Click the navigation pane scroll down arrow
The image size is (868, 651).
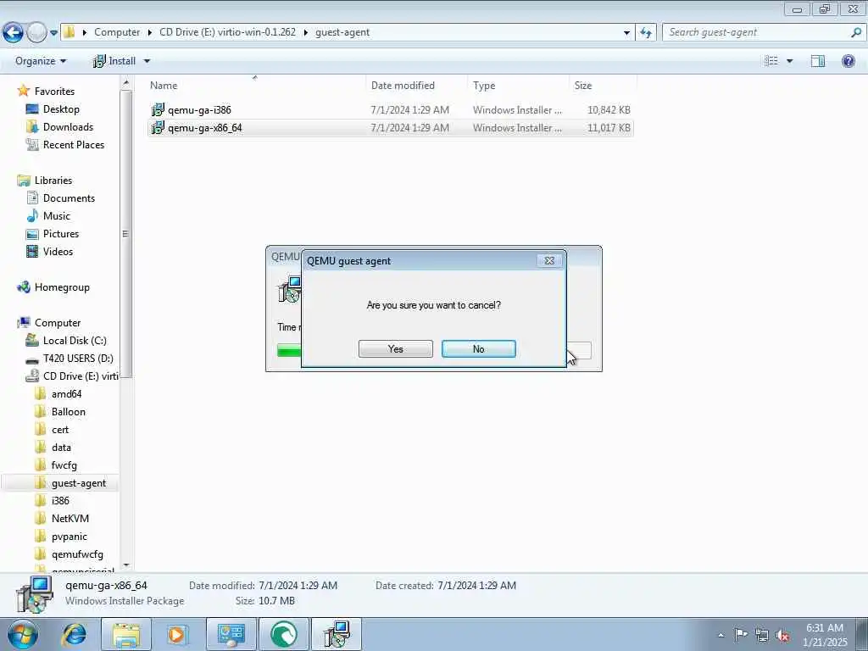click(125, 565)
